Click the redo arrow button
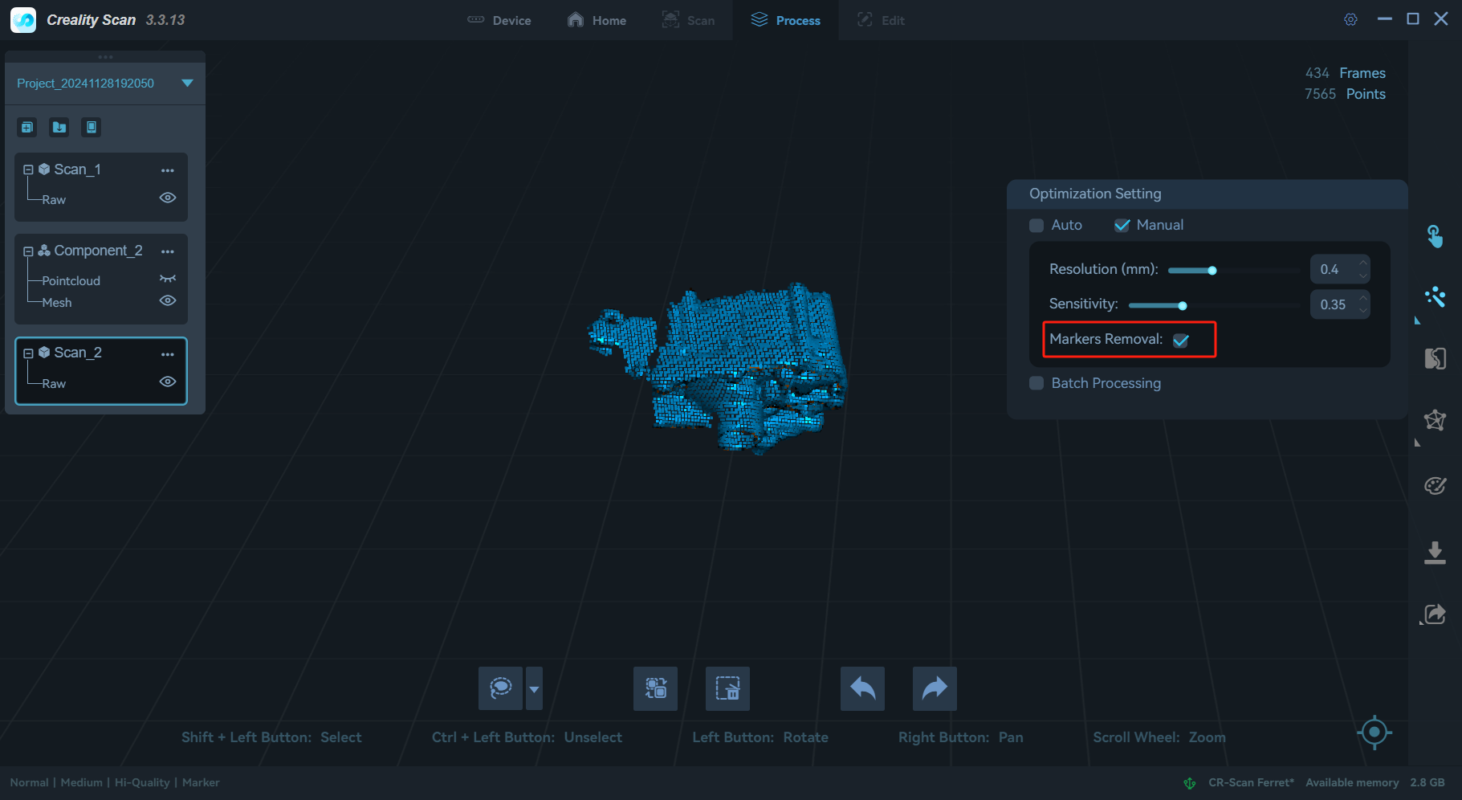Viewport: 1462px width, 800px height. 935,688
